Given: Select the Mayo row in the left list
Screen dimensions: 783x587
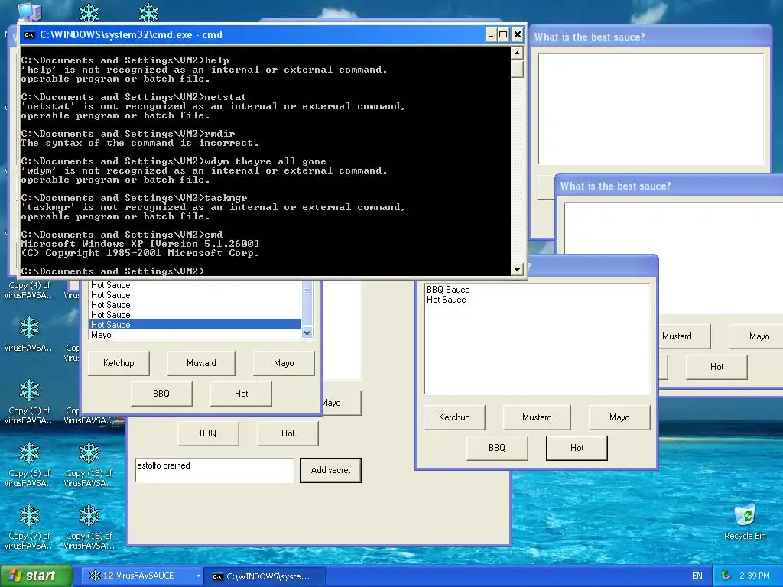Looking at the screenshot, I should point(195,335).
